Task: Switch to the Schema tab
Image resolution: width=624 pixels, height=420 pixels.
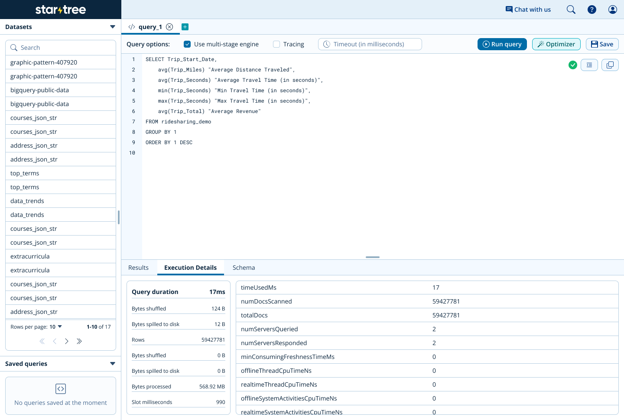Action: pyautogui.click(x=244, y=268)
